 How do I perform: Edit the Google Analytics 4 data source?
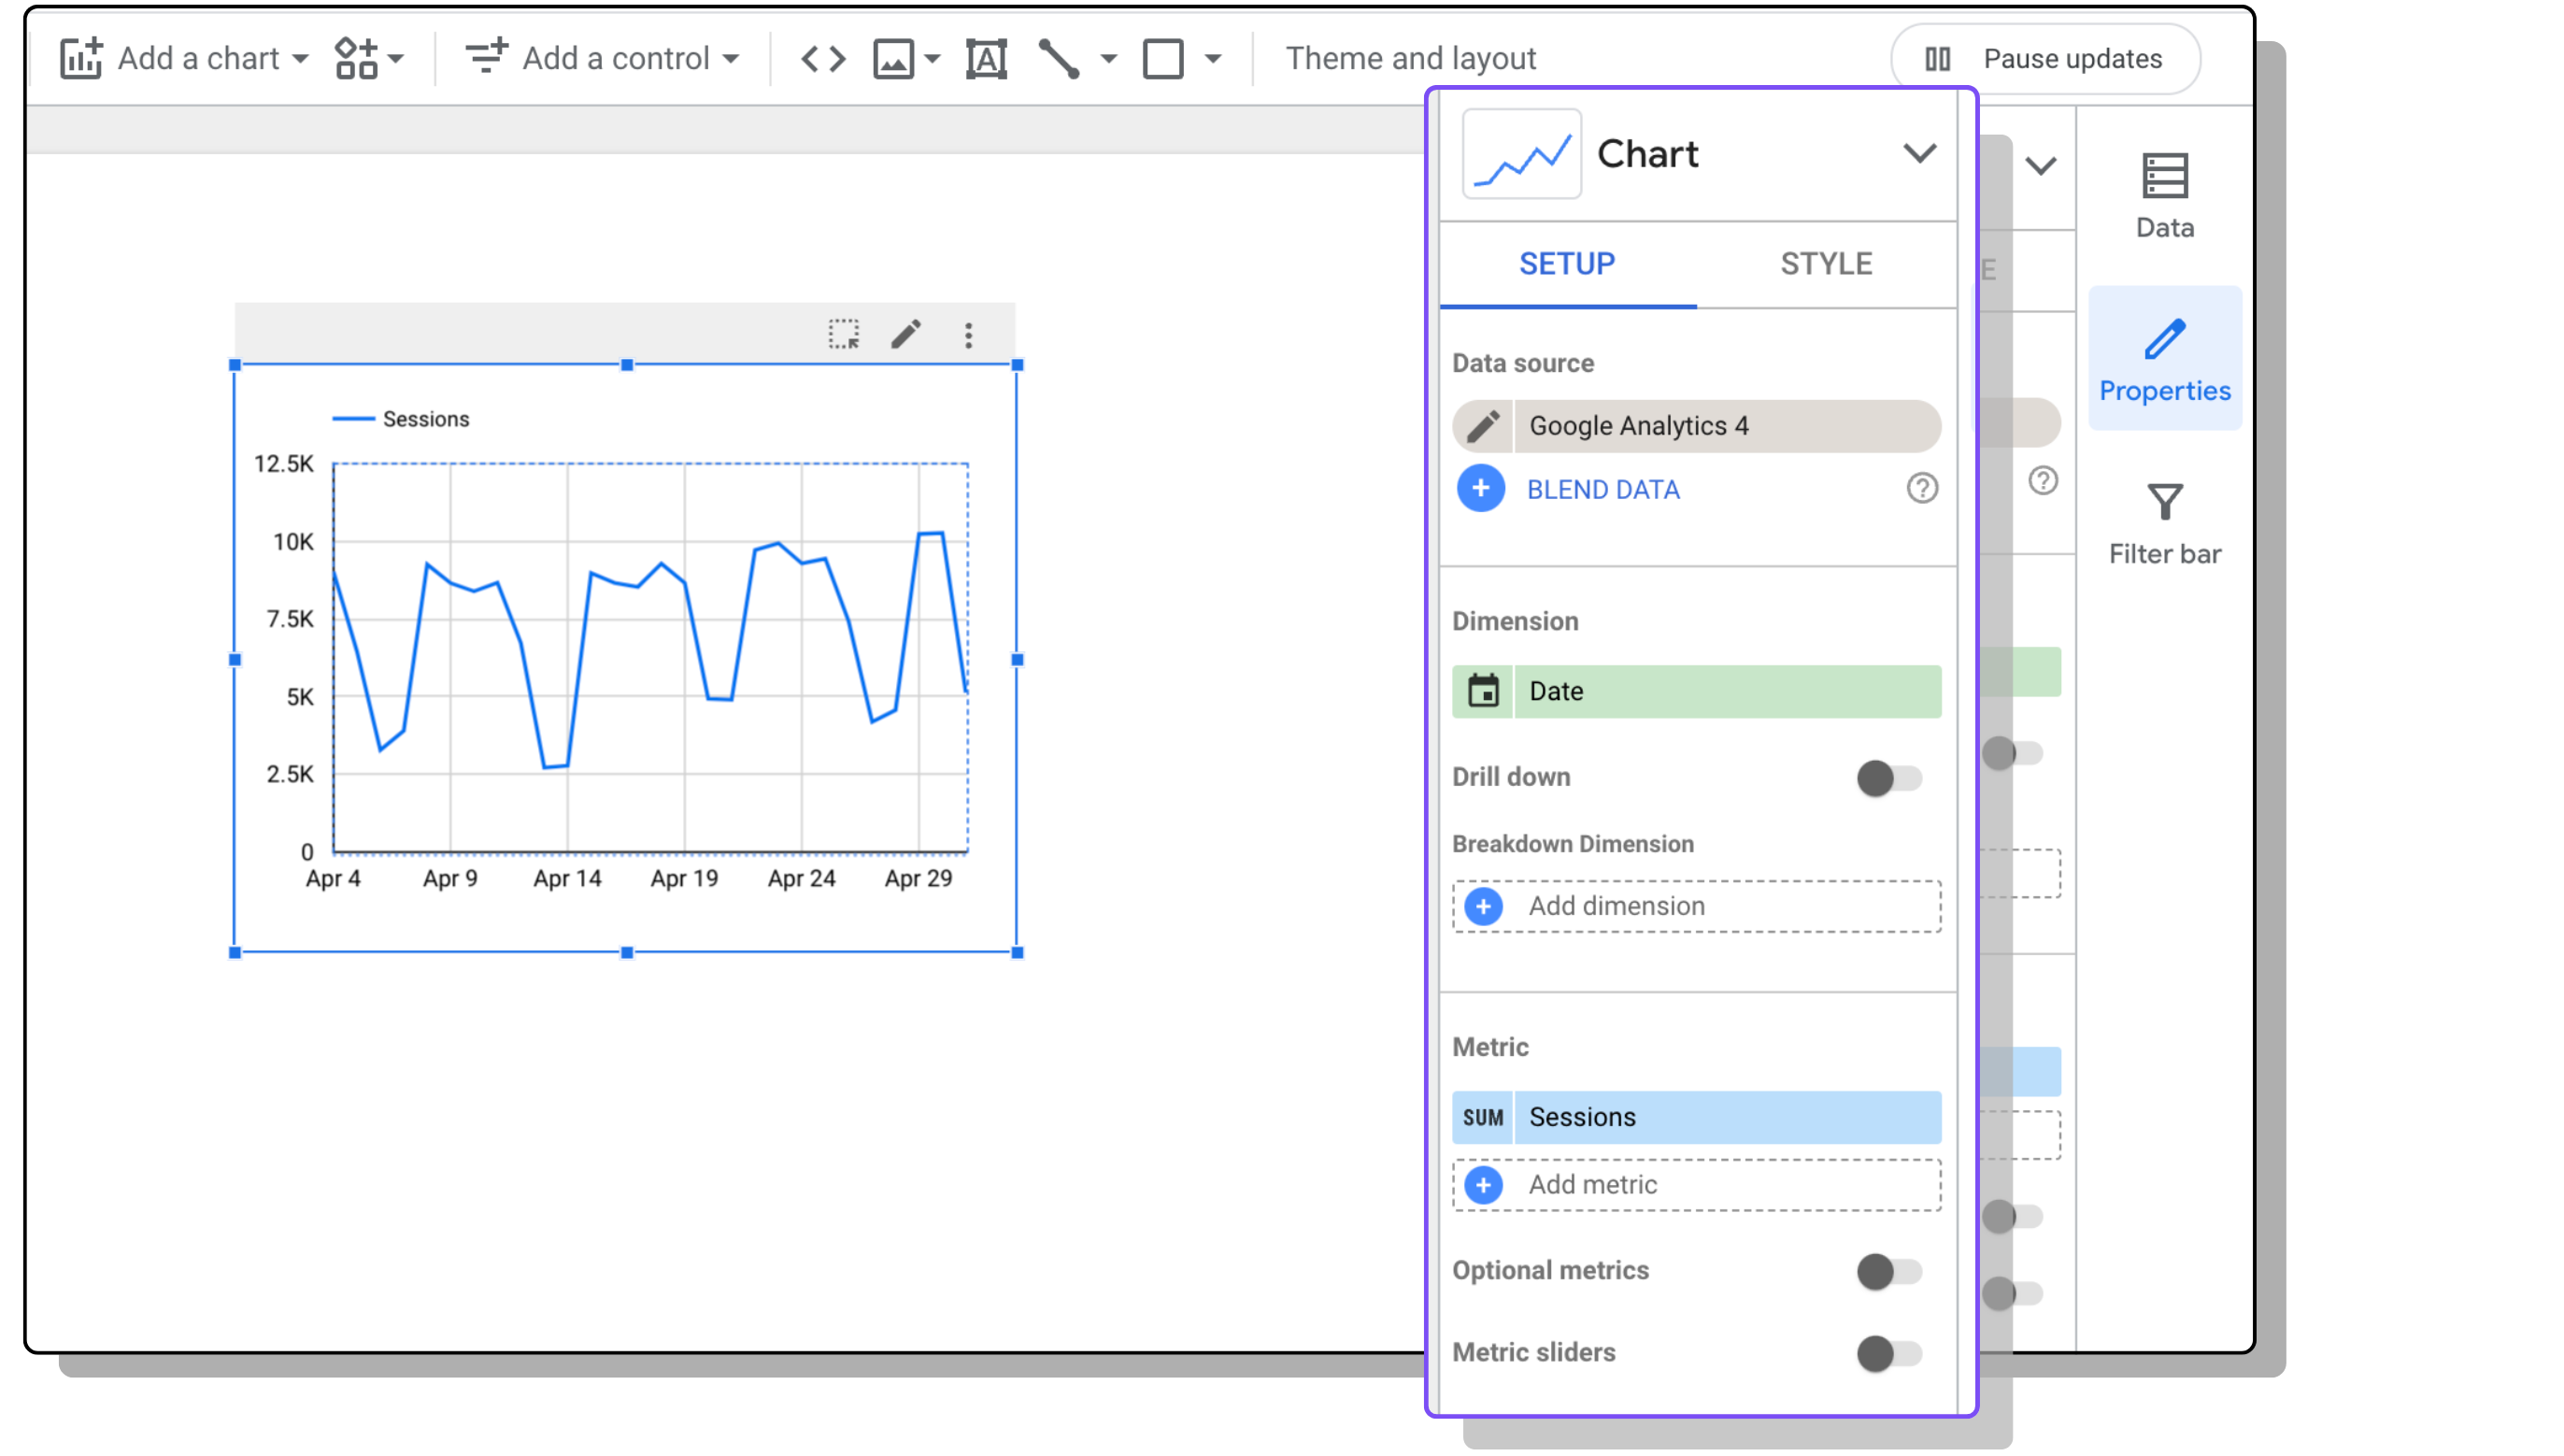(x=1484, y=426)
